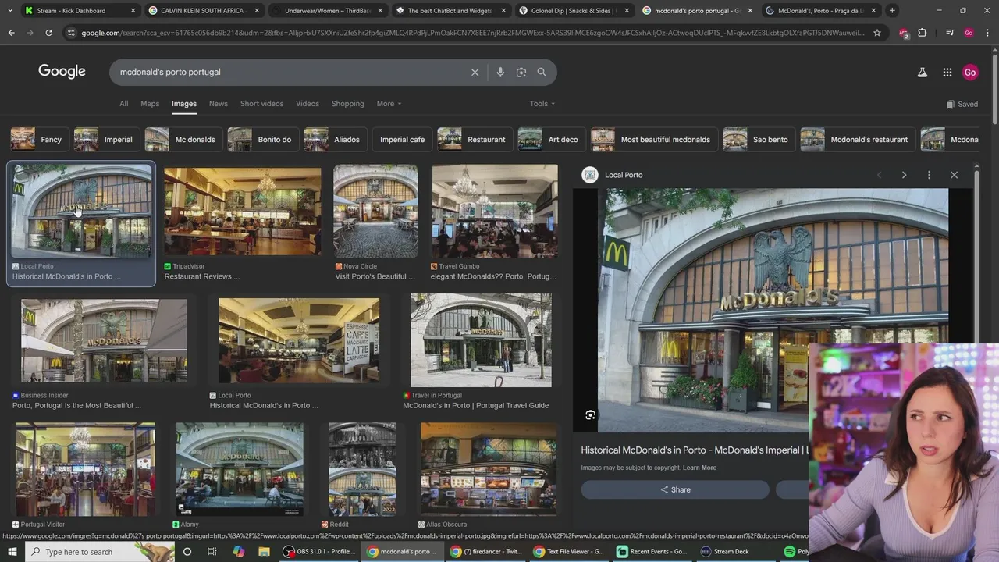This screenshot has height=562, width=999.
Task: Search inside image with lens icon
Action: coord(591,415)
